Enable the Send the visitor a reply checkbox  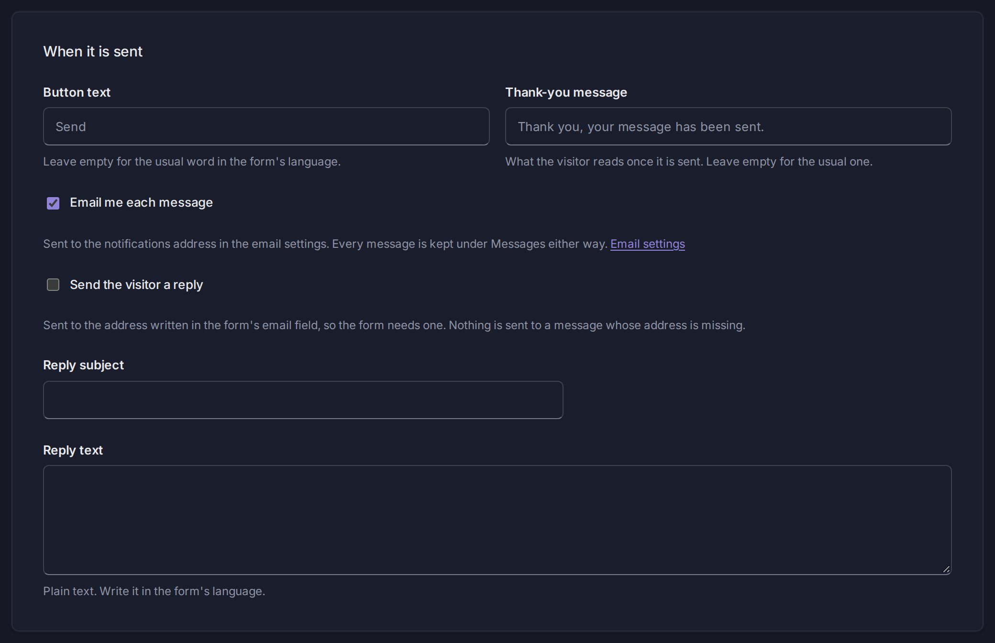(53, 285)
